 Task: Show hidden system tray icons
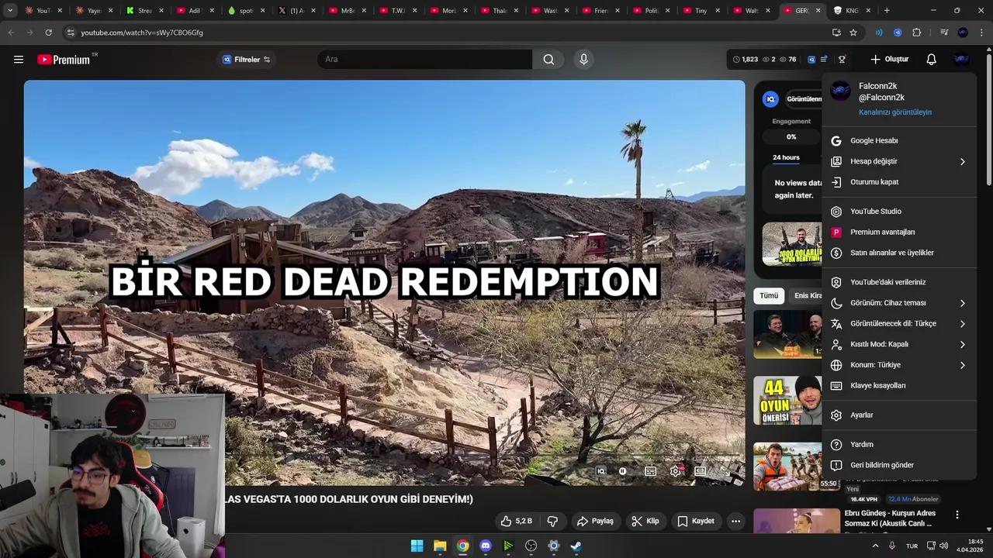[x=876, y=546]
